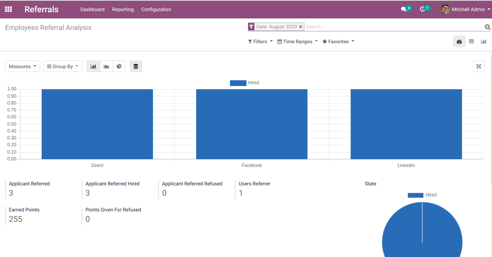Open the Configuration menu
Image resolution: width=492 pixels, height=257 pixels.
click(x=156, y=9)
